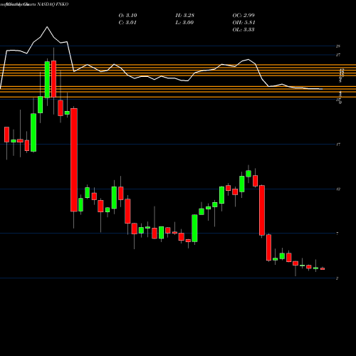
Task: Click the 17 price axis label
Action: (x=338, y=145)
